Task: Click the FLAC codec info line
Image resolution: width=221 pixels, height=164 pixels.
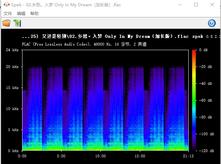Action: coord(84,44)
